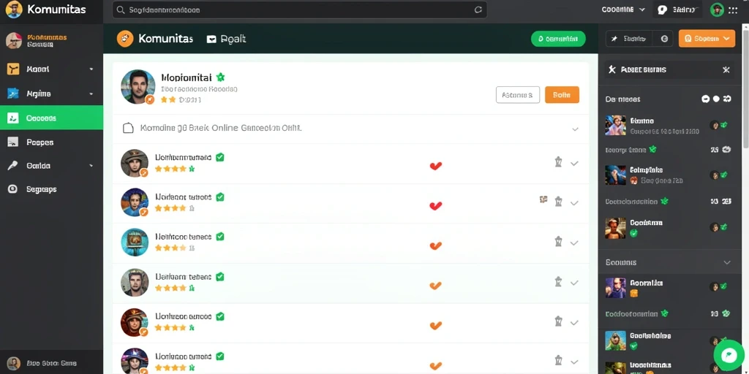Expand the third member row chevron
This screenshot has height=374, width=749.
click(574, 243)
